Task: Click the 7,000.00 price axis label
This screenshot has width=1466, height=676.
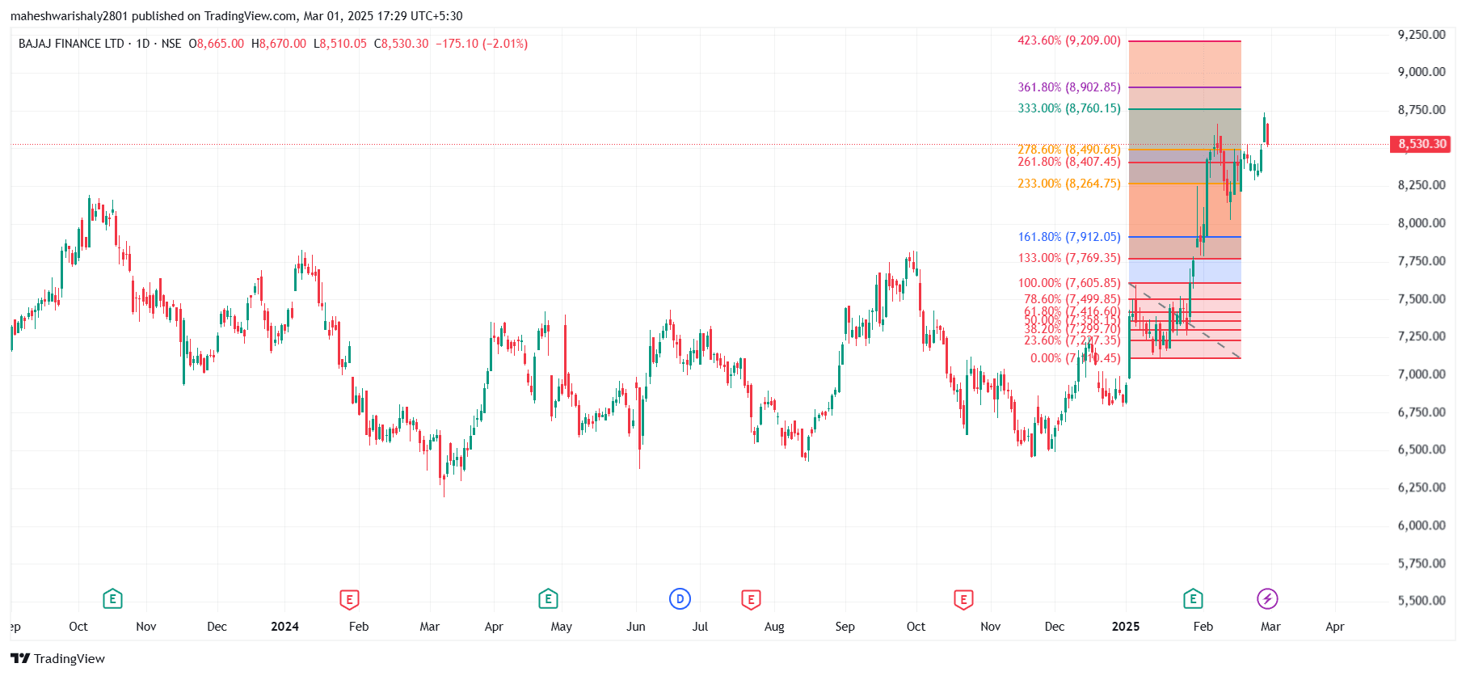Action: click(x=1422, y=374)
